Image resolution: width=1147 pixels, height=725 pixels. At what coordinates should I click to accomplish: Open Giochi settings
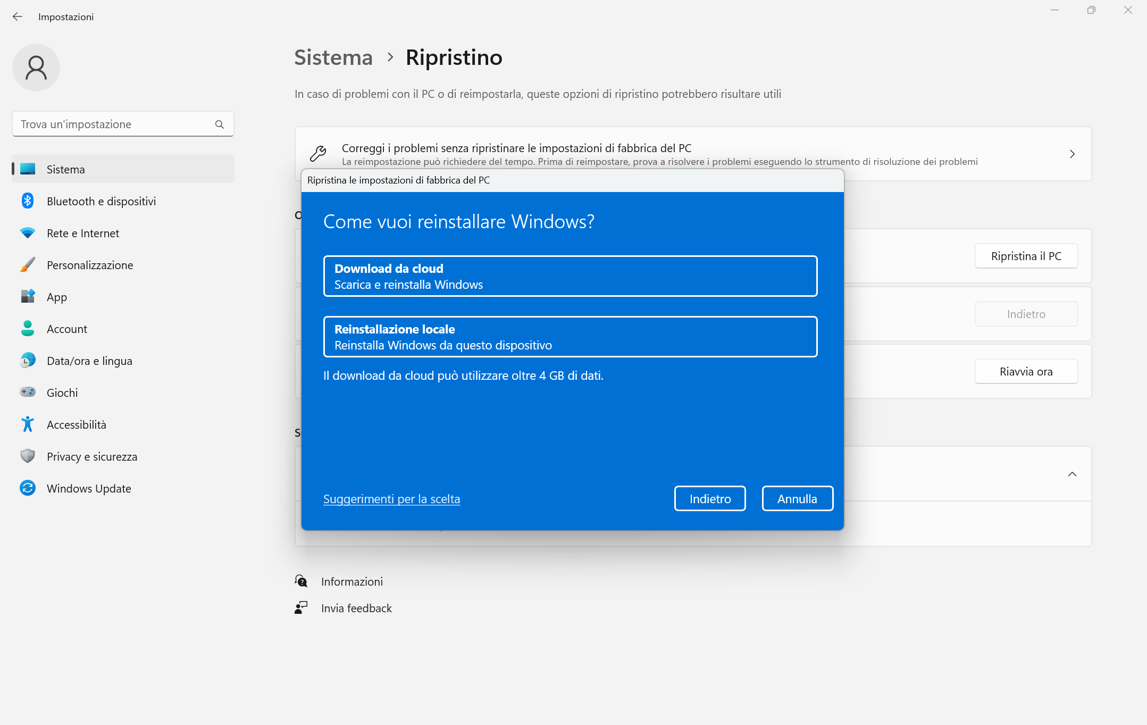(62, 393)
